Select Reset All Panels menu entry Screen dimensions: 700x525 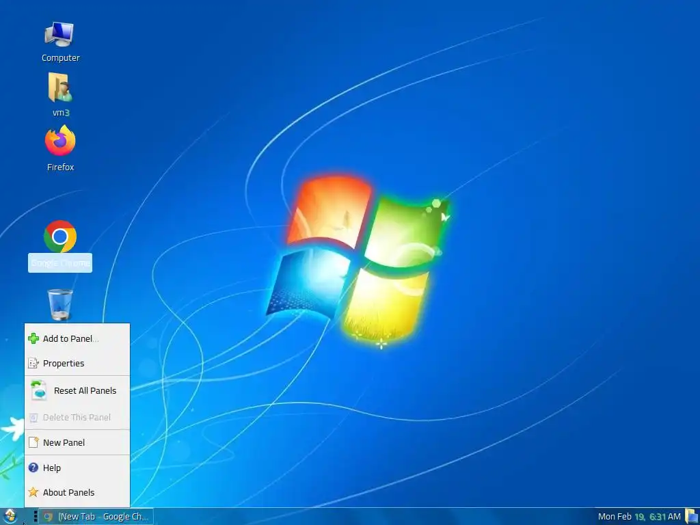tap(77, 390)
